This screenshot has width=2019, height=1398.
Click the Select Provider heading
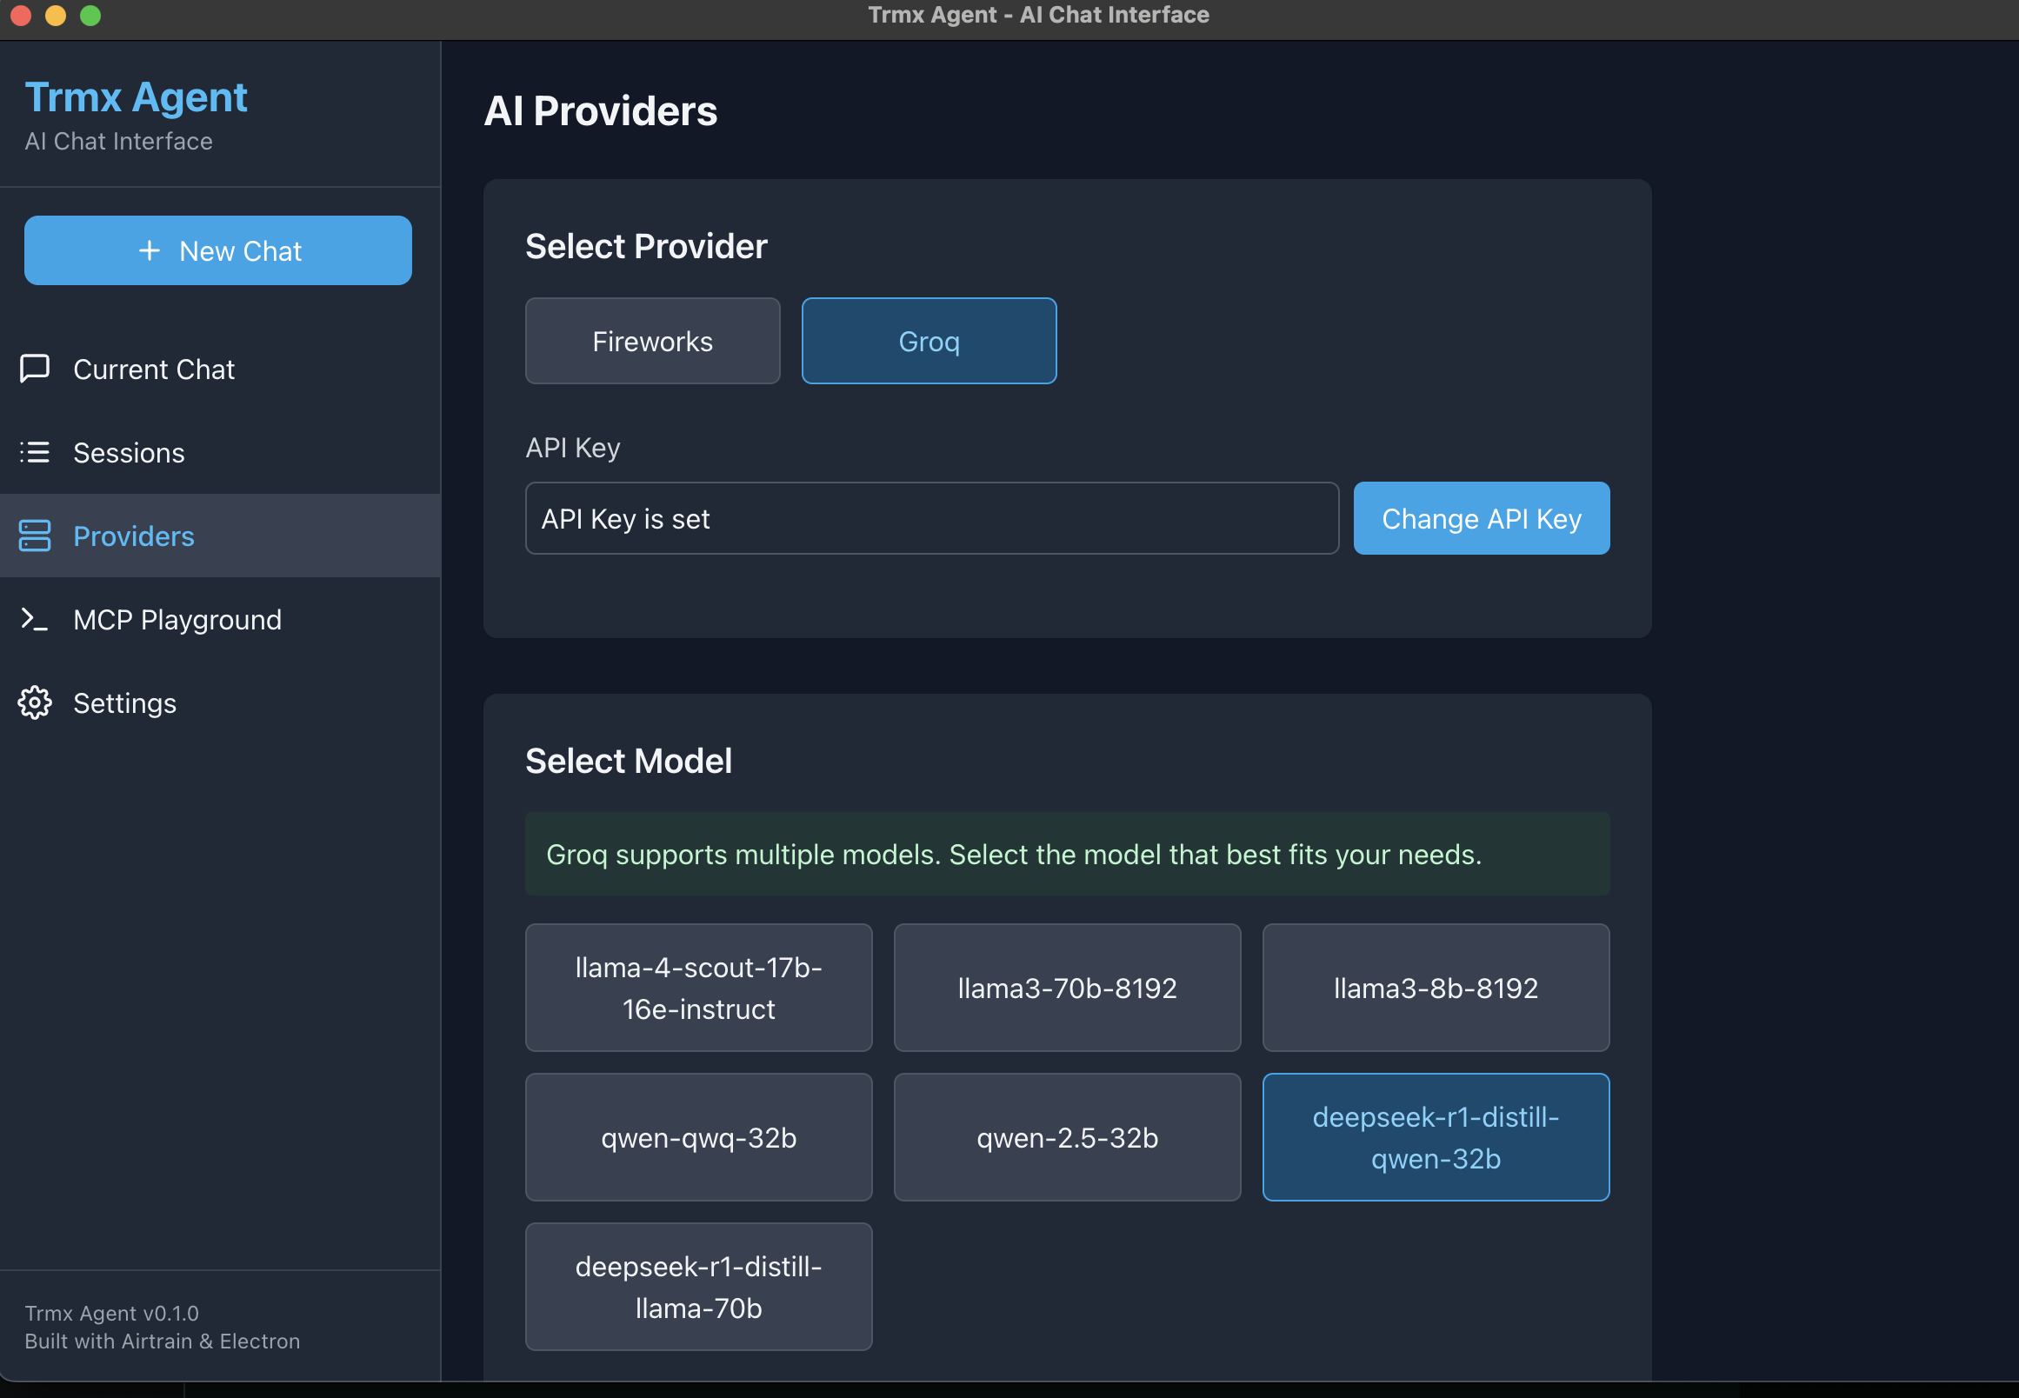click(x=646, y=246)
